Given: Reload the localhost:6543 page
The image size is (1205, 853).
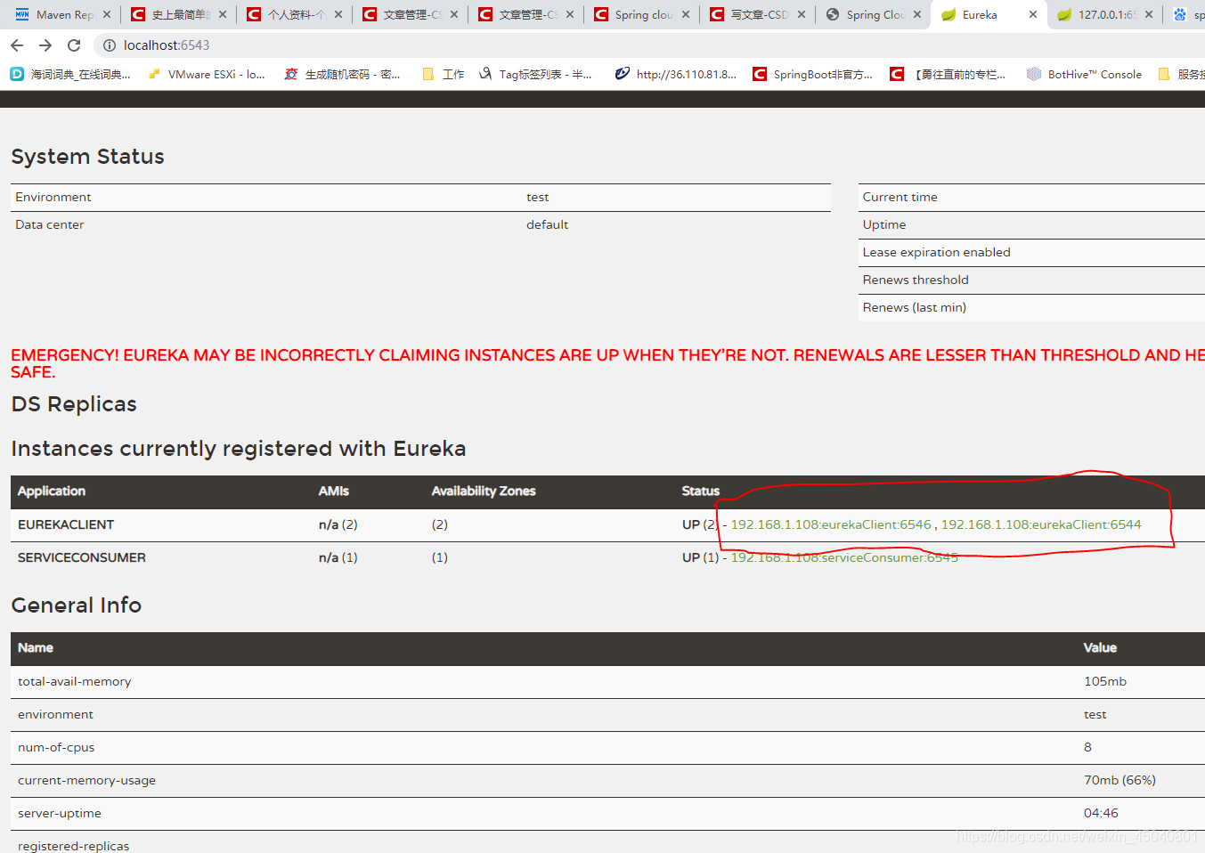Looking at the screenshot, I should (x=74, y=45).
